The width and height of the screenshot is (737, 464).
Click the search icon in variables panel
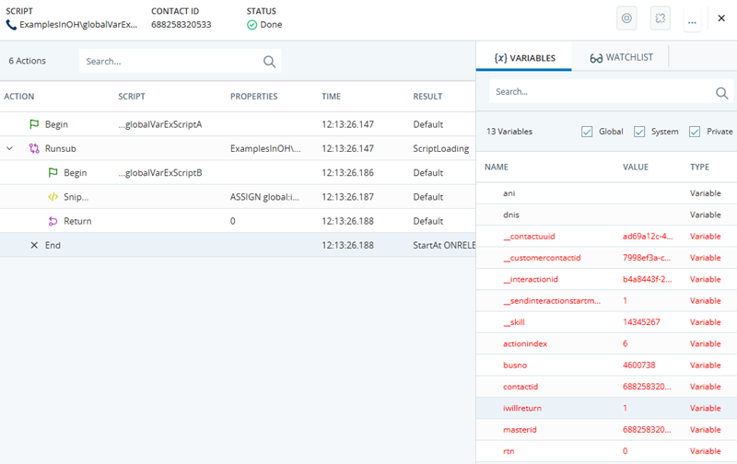[722, 93]
